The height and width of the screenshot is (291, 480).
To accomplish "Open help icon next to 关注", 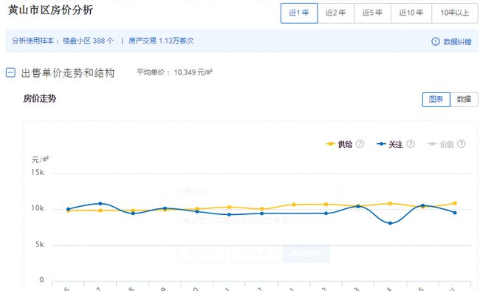I will coord(411,144).
